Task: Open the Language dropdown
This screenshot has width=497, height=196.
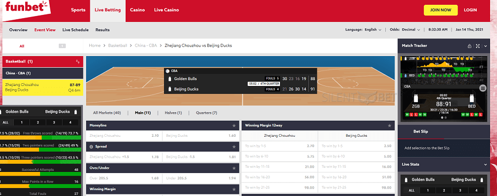Action: coord(373,30)
